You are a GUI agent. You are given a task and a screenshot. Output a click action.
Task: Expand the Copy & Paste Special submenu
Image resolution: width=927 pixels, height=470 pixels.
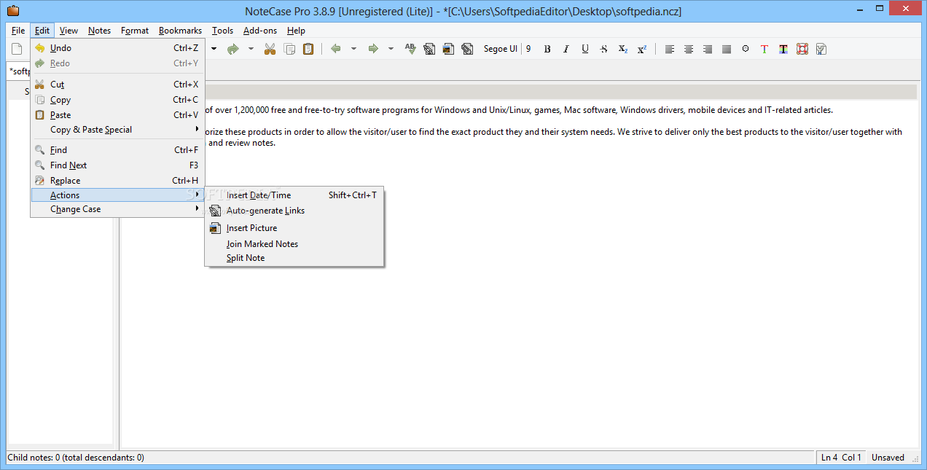point(117,130)
